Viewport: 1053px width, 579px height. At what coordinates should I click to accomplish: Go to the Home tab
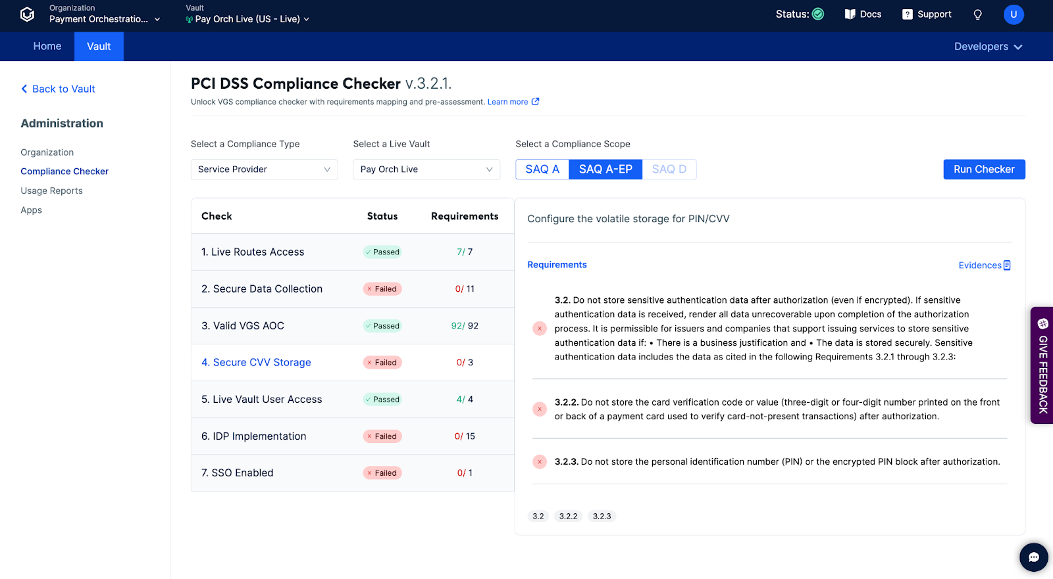(47, 47)
